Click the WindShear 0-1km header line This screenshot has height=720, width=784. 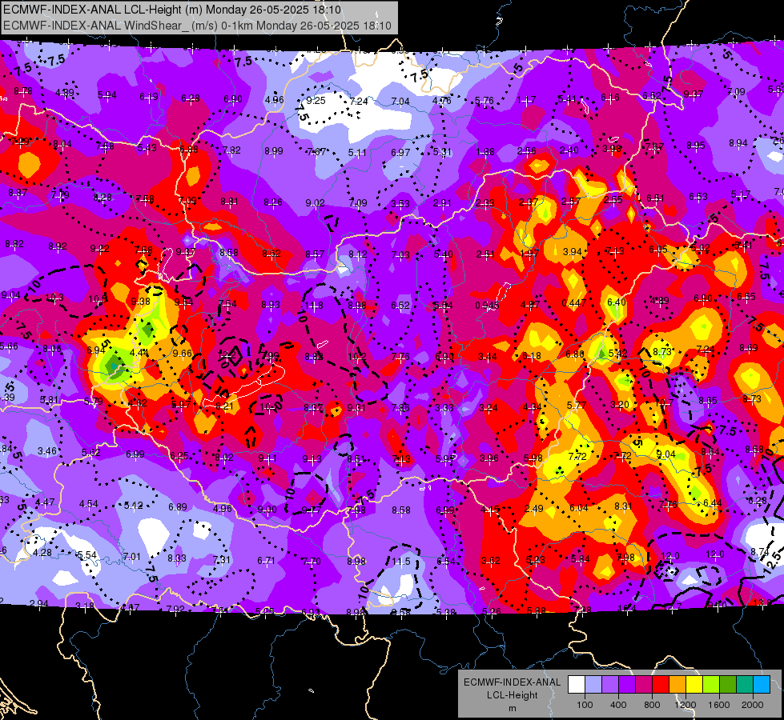197,26
